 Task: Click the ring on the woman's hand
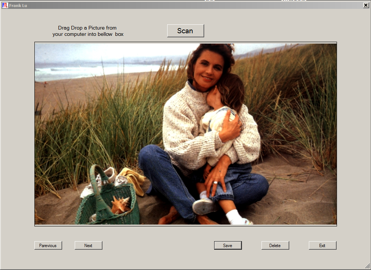click(x=215, y=182)
